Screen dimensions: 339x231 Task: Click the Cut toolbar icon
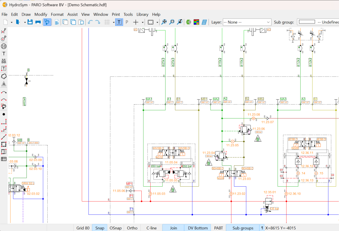[65, 22]
